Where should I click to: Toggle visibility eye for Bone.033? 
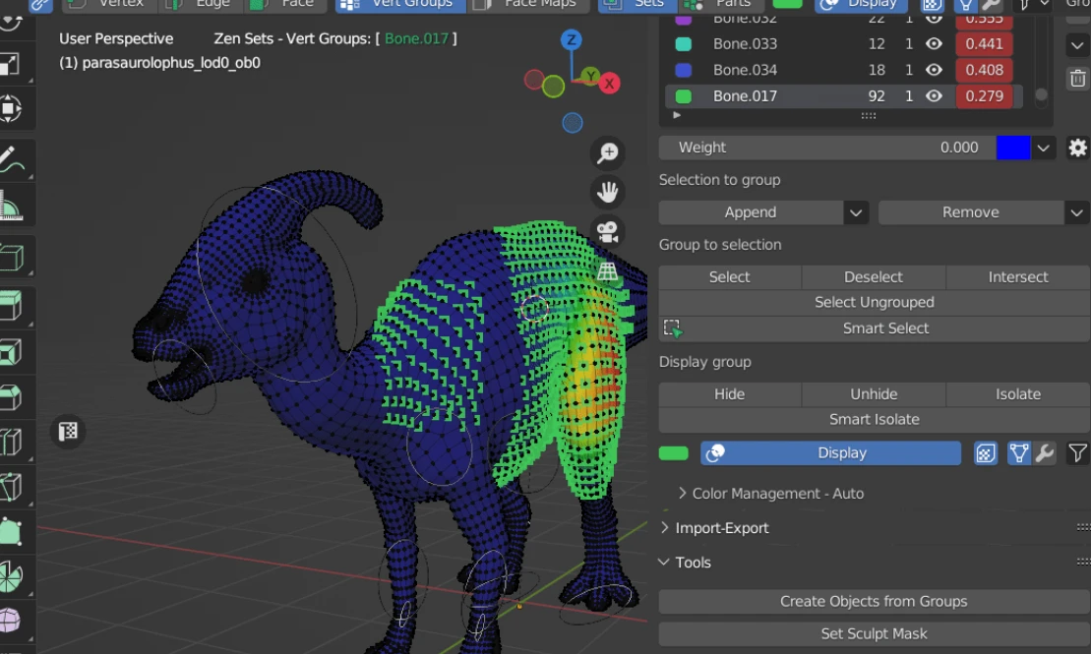(935, 44)
